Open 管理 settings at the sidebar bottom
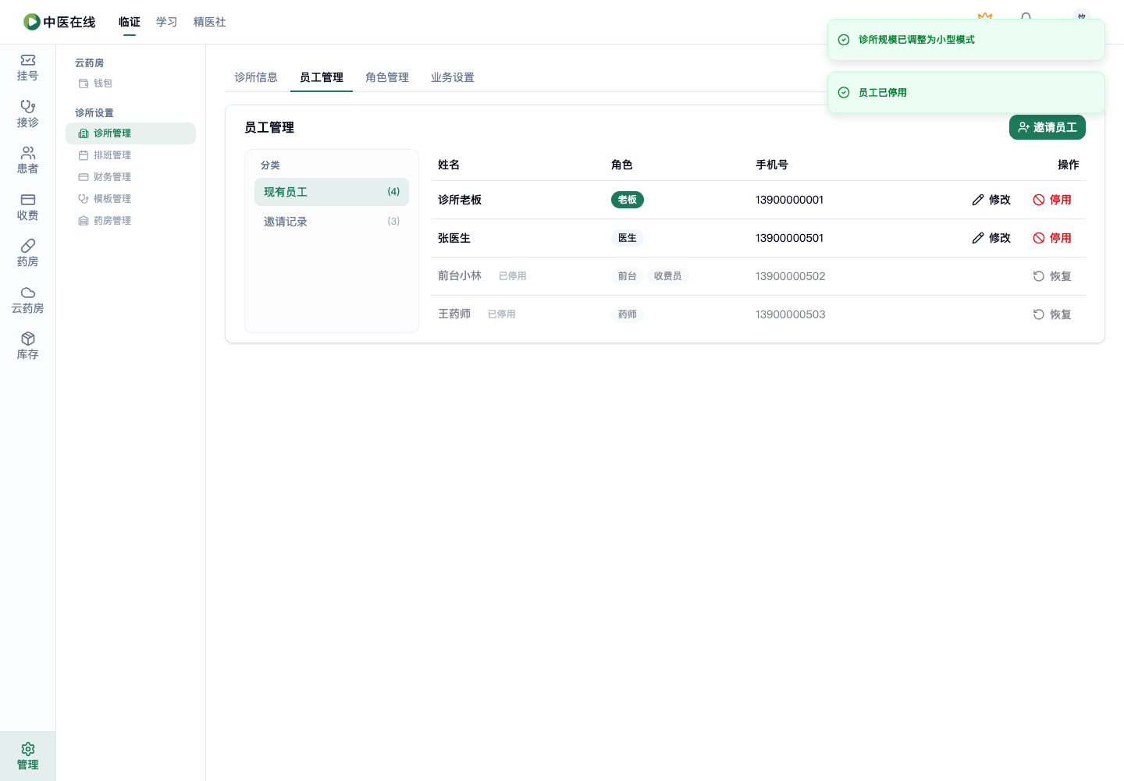The width and height of the screenshot is (1124, 781). tap(27, 756)
